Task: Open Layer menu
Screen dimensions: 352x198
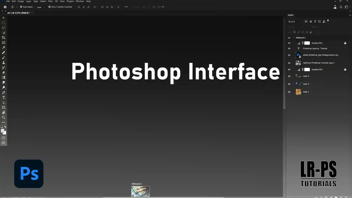Action: tap(29, 1)
